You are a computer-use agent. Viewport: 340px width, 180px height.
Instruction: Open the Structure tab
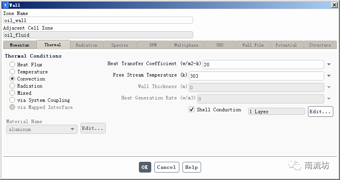pos(320,45)
